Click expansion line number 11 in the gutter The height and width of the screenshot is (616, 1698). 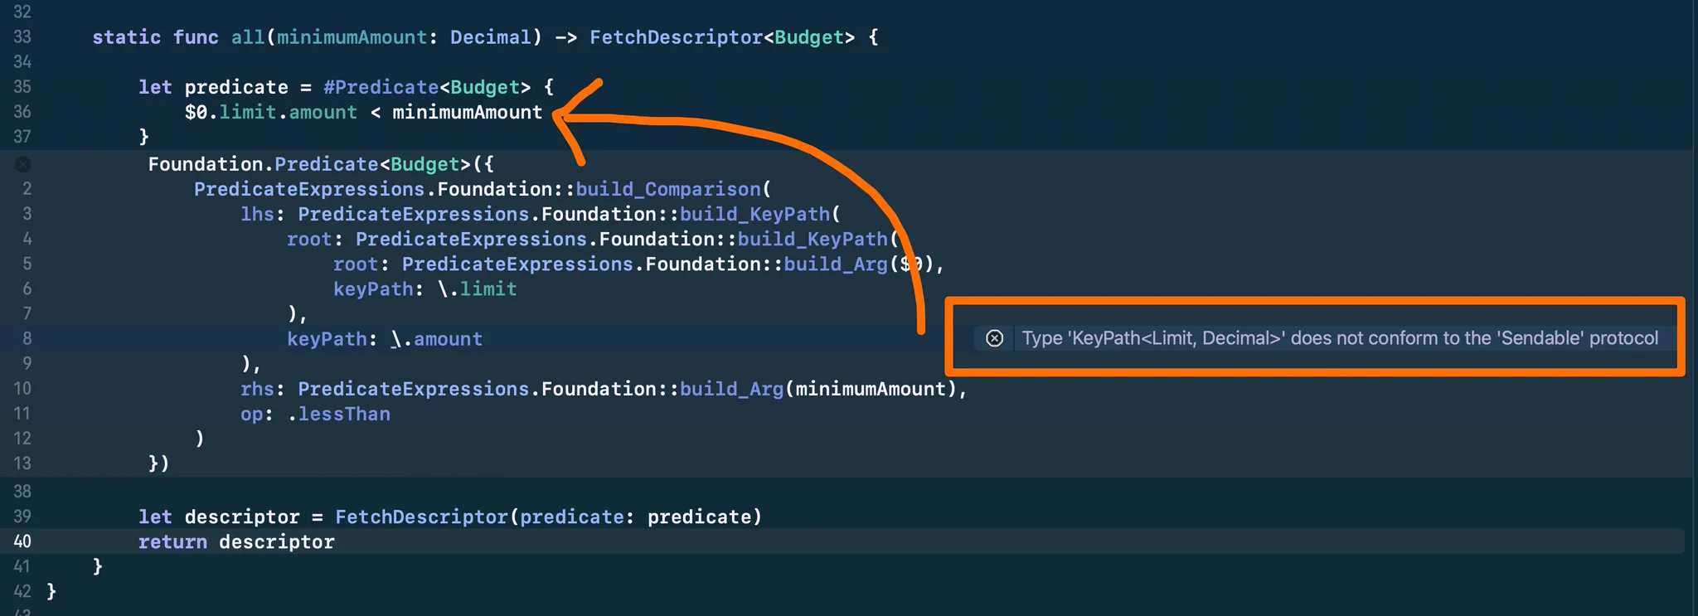(22, 413)
